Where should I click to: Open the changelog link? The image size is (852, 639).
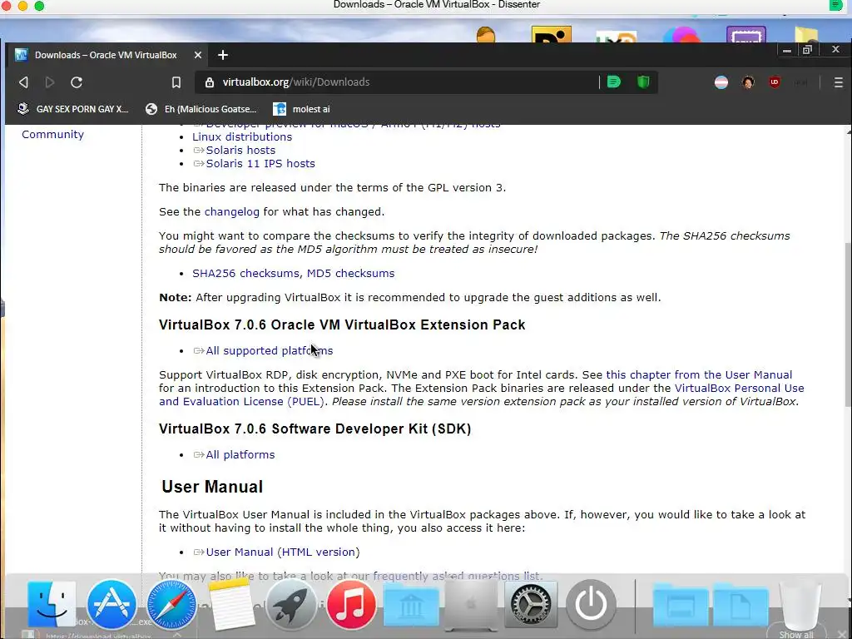(232, 212)
